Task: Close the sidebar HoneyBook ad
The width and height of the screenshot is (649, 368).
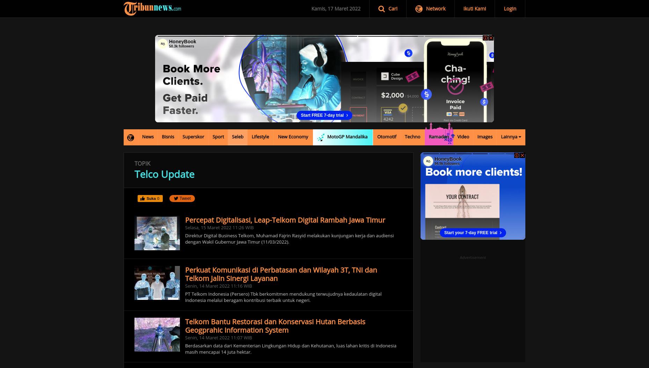Action: 523,155
